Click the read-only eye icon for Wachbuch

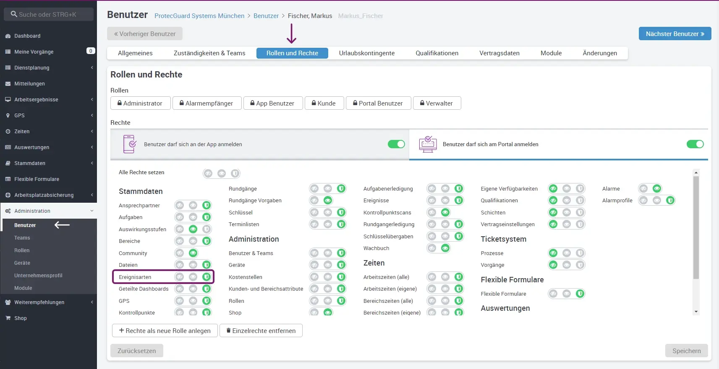pos(445,248)
